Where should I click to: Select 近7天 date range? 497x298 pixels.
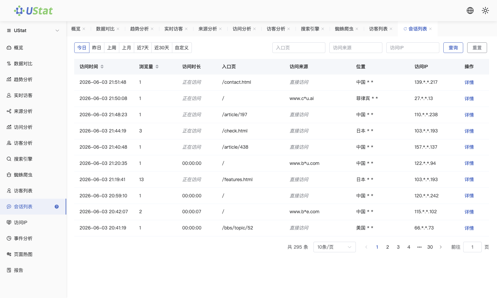pyautogui.click(x=143, y=48)
